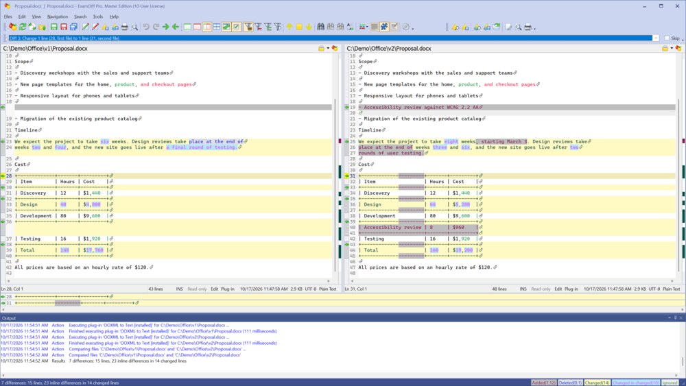Show only the first file pane (green box icon)

(187, 27)
